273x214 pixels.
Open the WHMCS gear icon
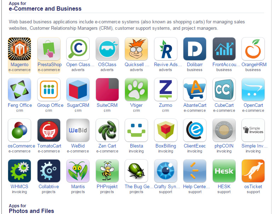[x=19, y=171]
